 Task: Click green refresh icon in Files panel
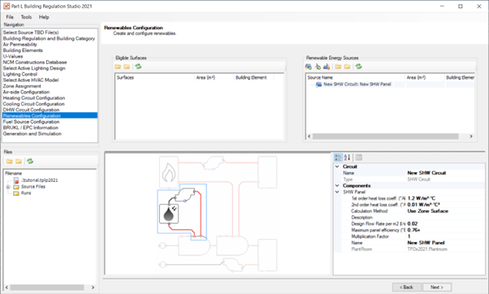30,161
